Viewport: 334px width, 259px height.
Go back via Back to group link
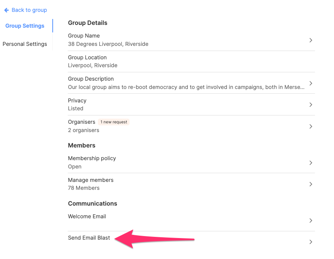(29, 10)
